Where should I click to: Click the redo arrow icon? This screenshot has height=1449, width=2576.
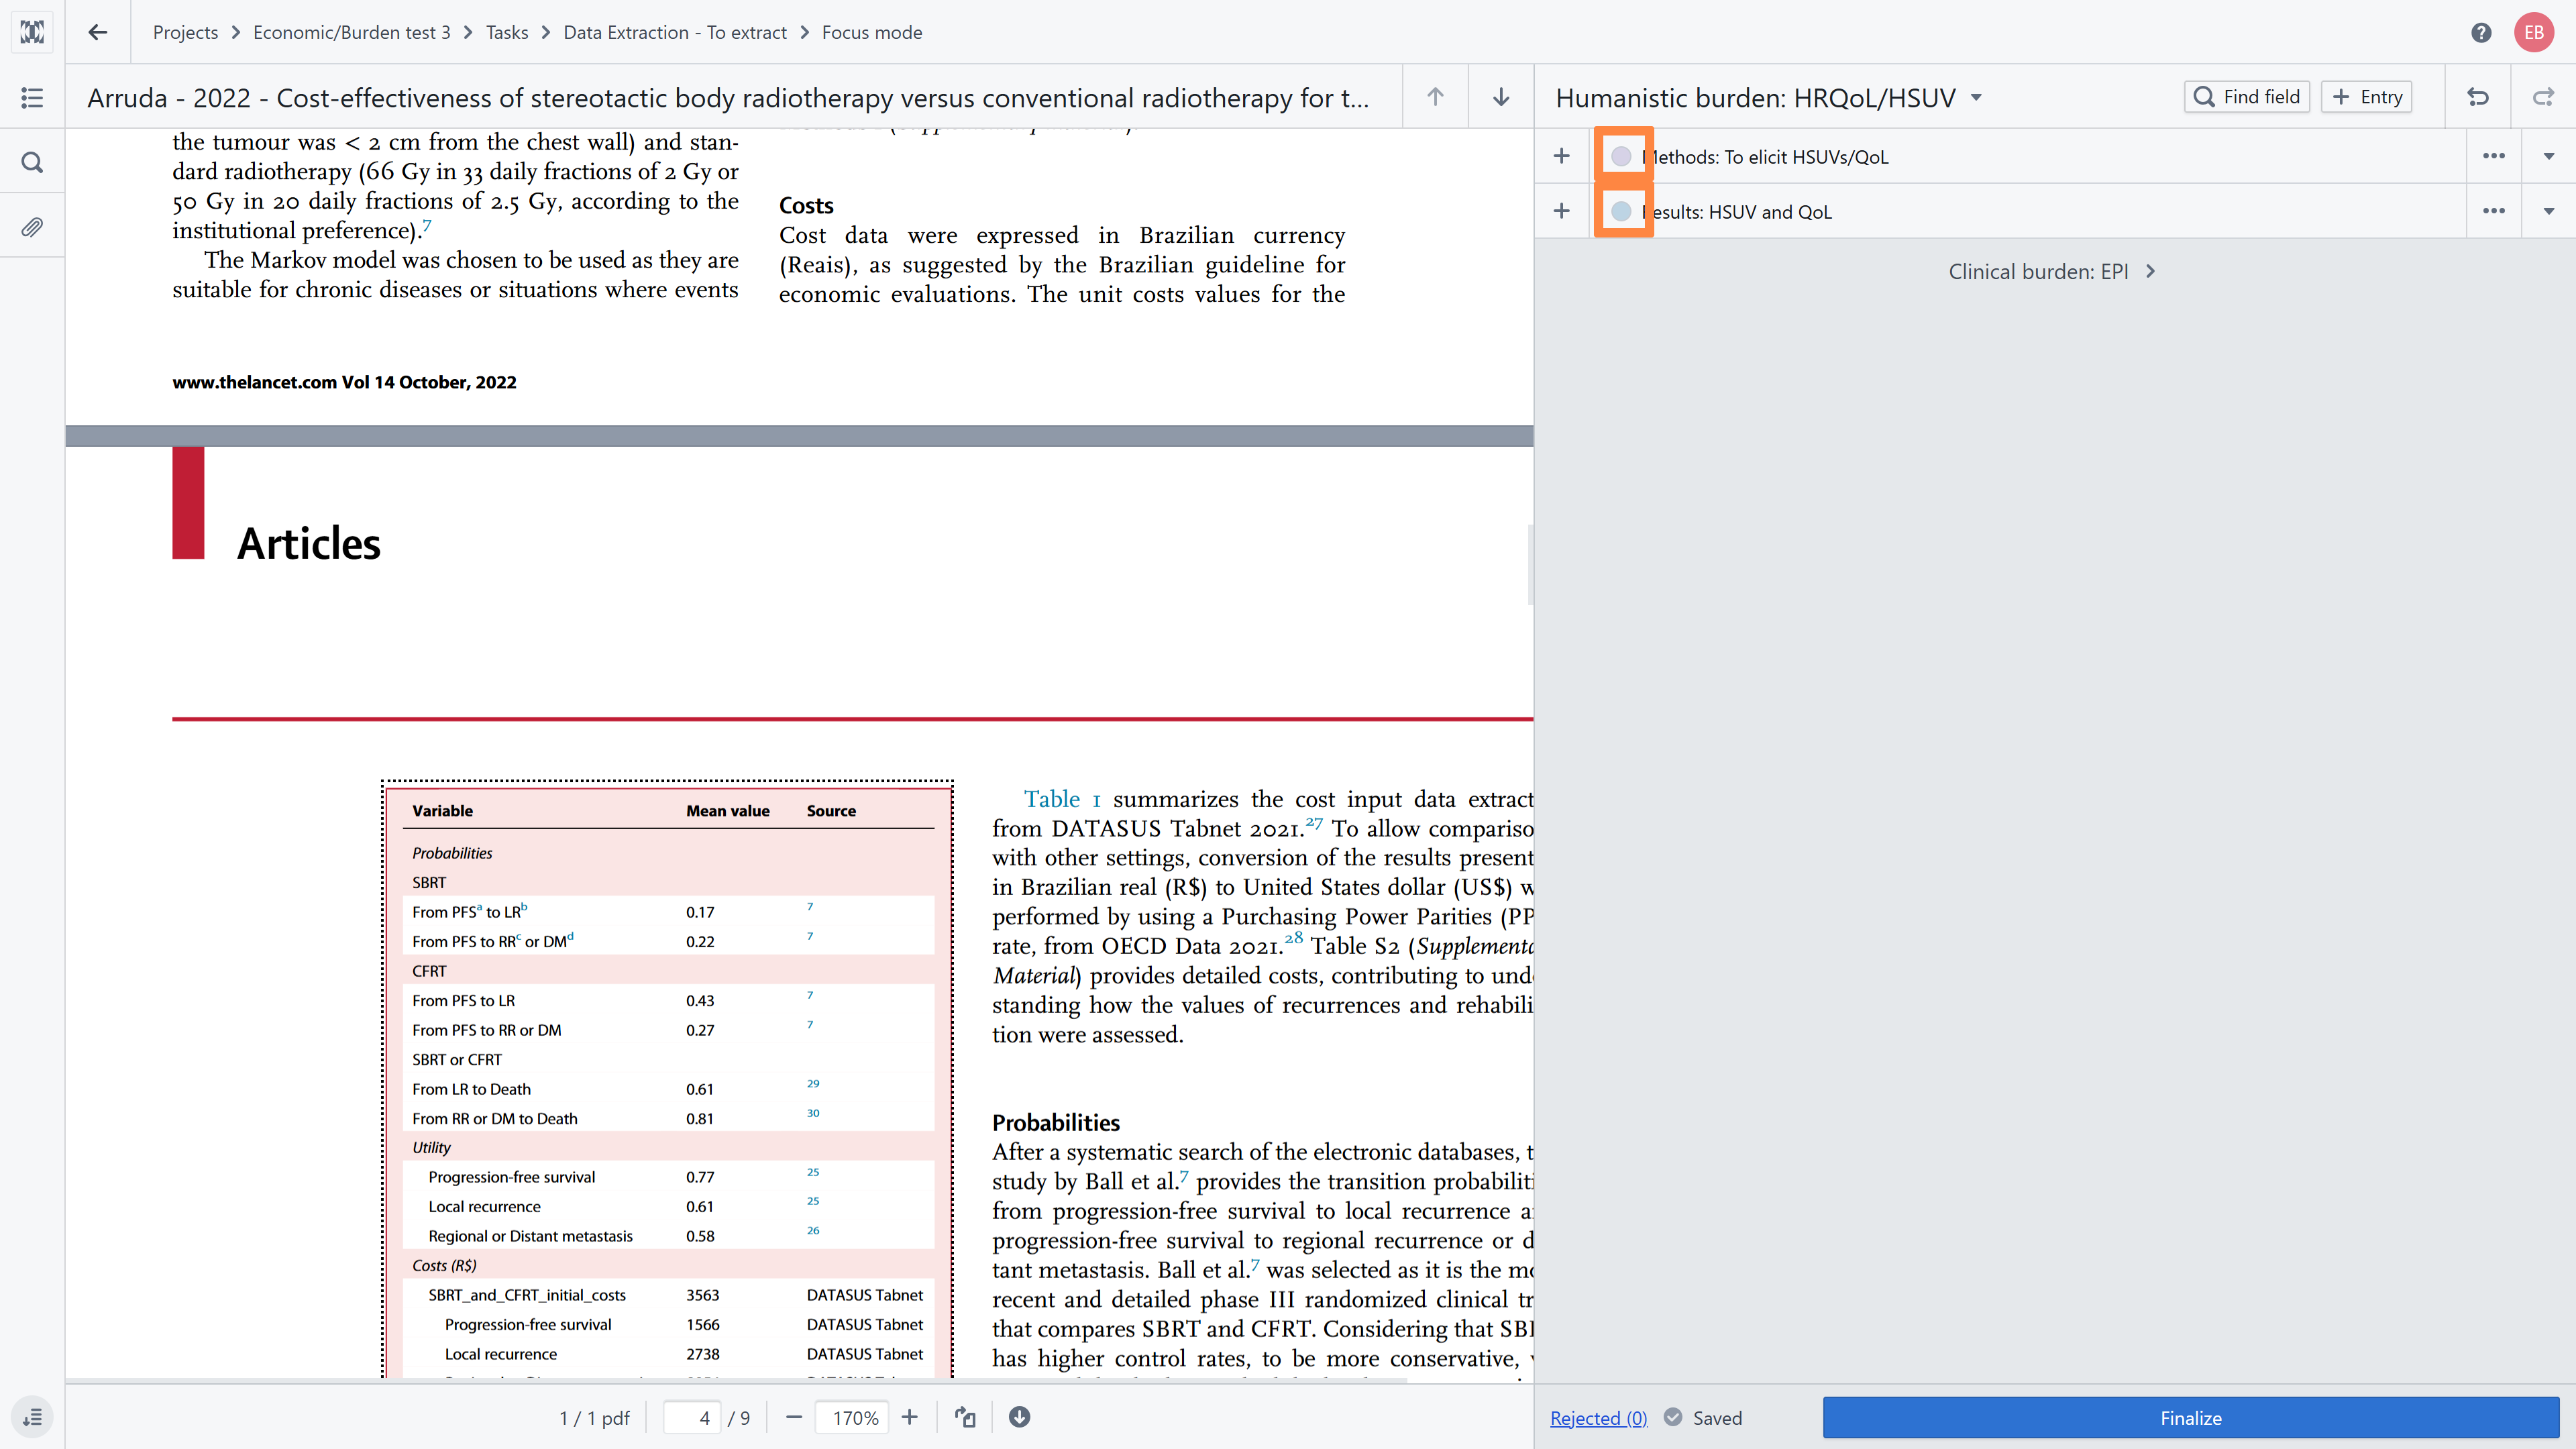tap(2543, 97)
